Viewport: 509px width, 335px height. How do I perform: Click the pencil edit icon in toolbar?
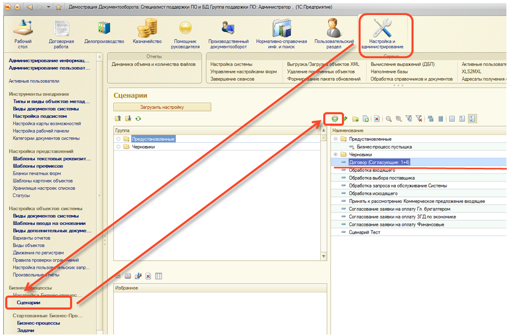(x=345, y=119)
